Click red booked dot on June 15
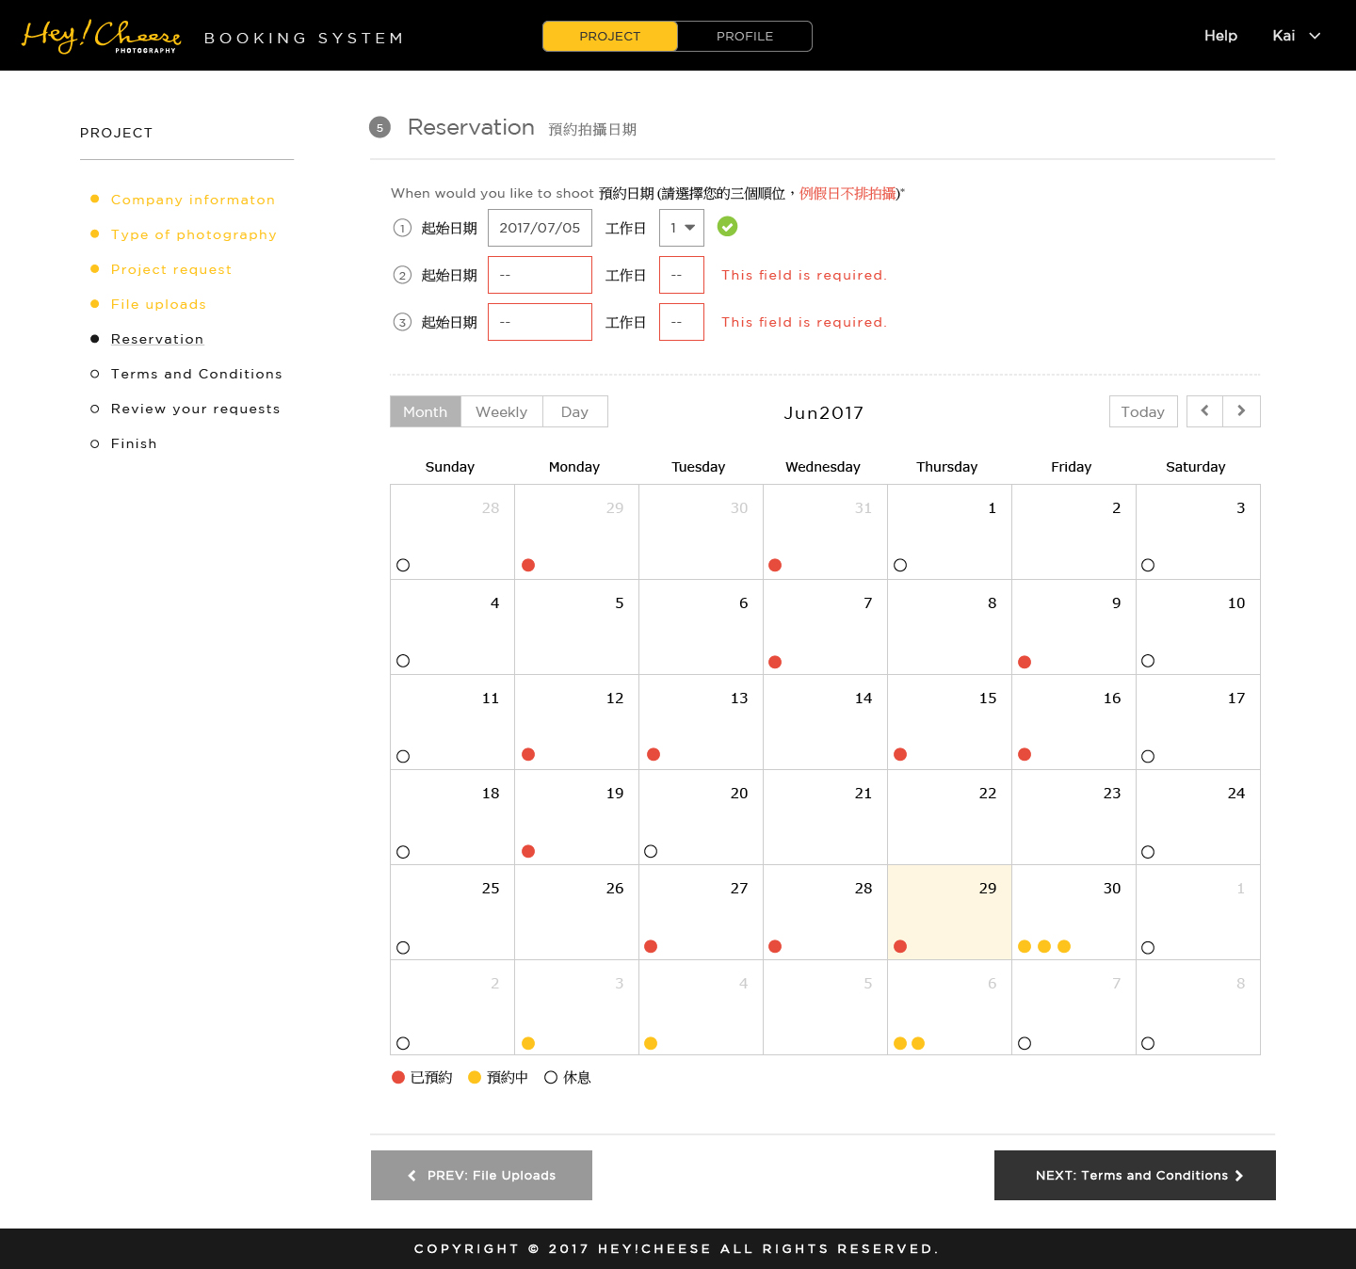Image resolution: width=1356 pixels, height=1269 pixels. pyautogui.click(x=900, y=754)
